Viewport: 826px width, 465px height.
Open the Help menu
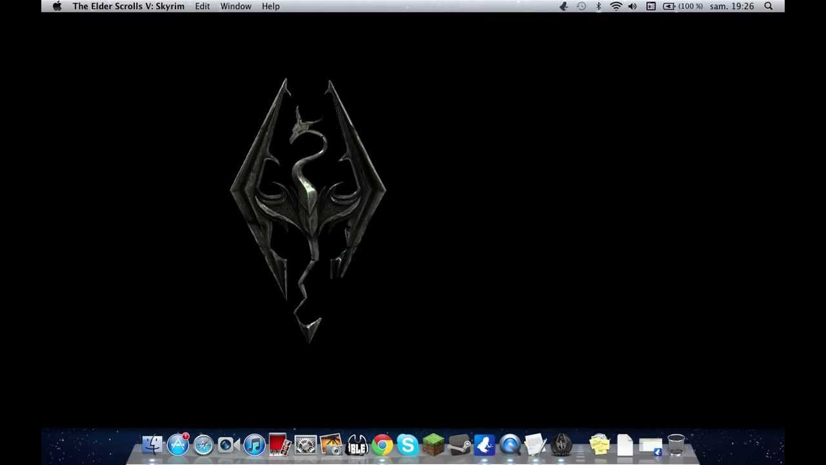270,6
